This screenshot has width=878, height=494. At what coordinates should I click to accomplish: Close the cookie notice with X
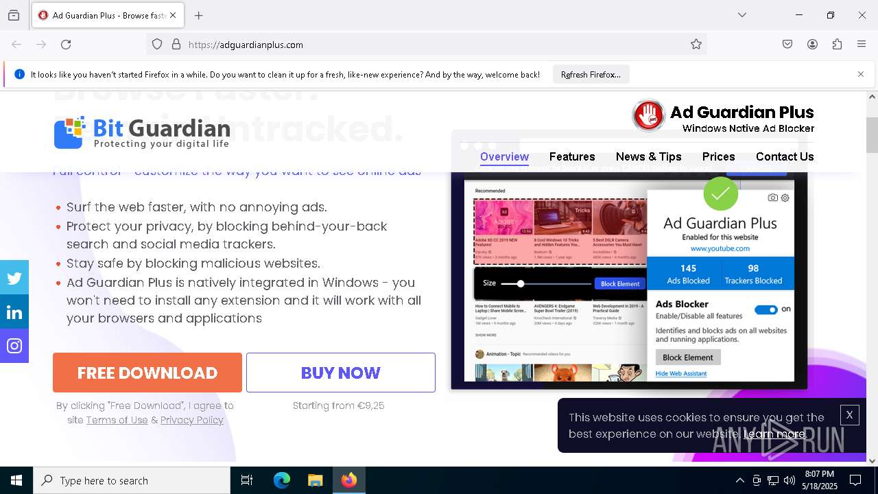[x=849, y=415]
